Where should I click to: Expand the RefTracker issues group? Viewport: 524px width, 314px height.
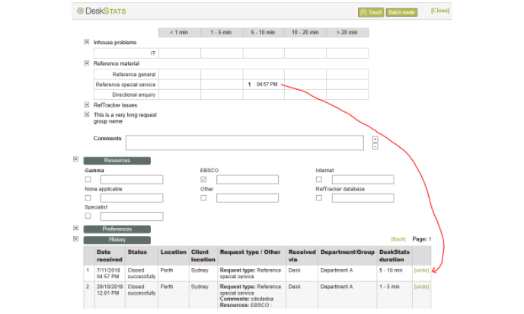(x=87, y=104)
